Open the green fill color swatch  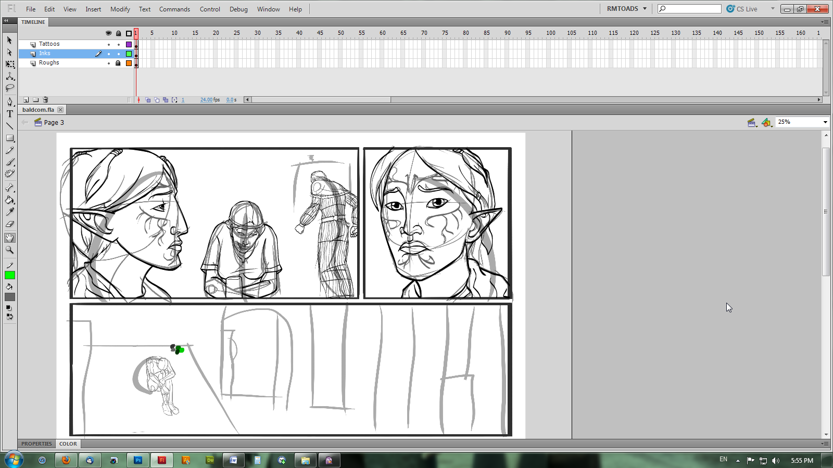pyautogui.click(x=10, y=276)
